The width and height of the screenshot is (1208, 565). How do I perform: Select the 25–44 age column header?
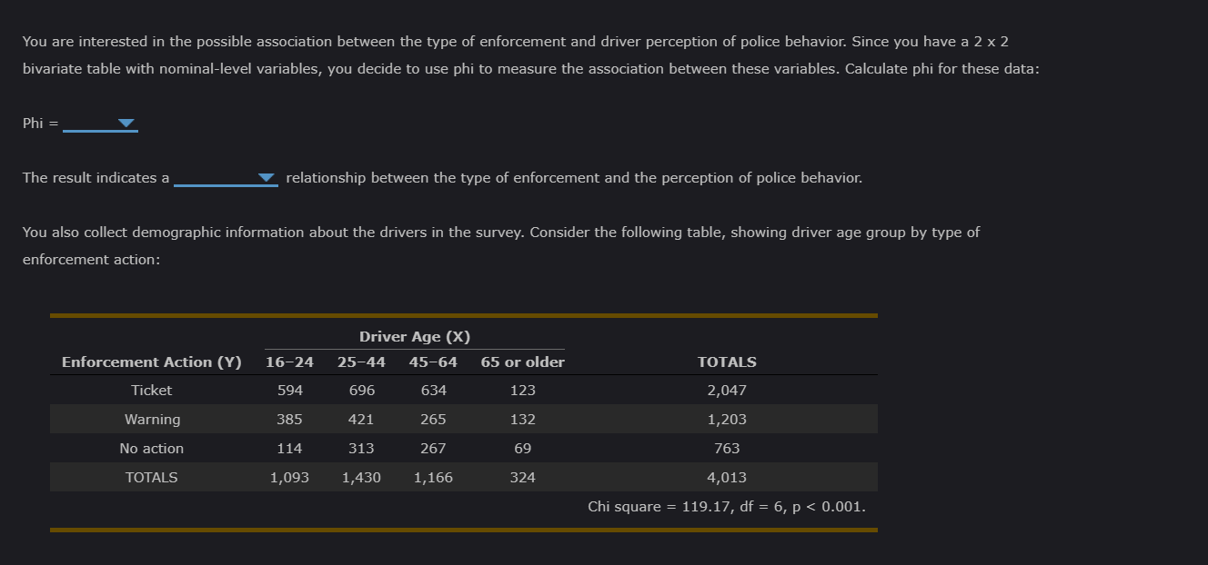361,362
